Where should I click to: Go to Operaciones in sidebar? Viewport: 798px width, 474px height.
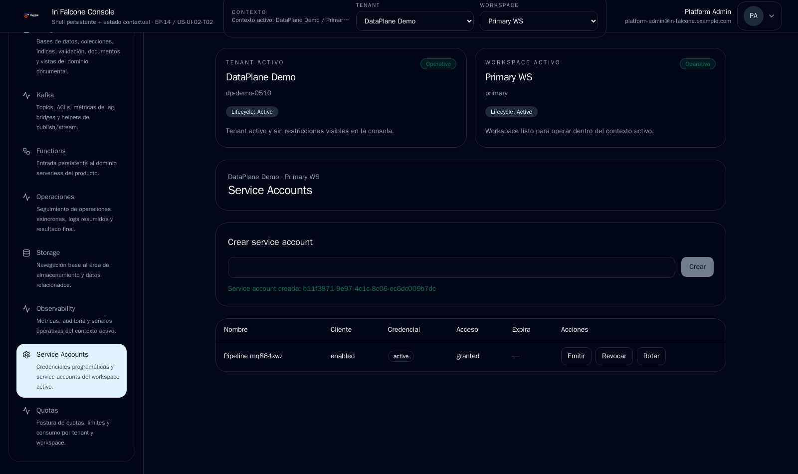[x=71, y=213]
